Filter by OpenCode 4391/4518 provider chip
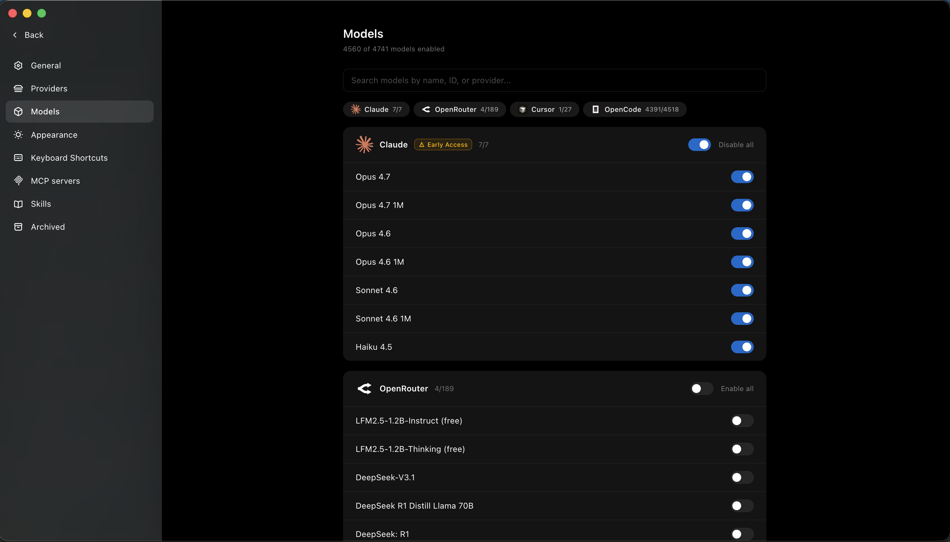950x542 pixels. click(635, 109)
